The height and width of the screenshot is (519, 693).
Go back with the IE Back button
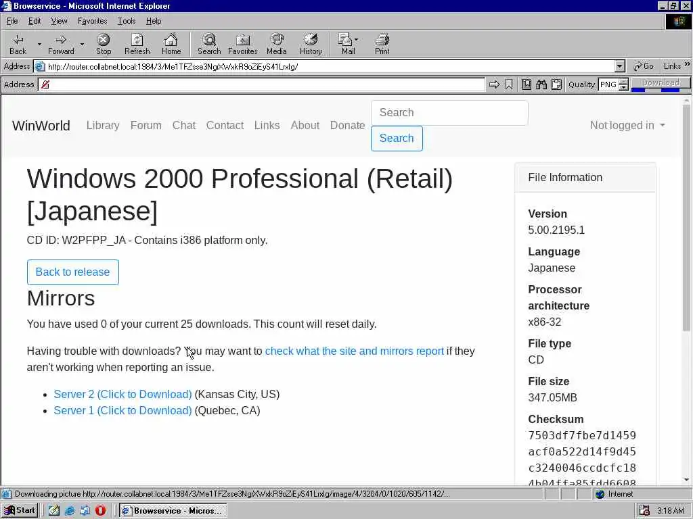(x=18, y=44)
